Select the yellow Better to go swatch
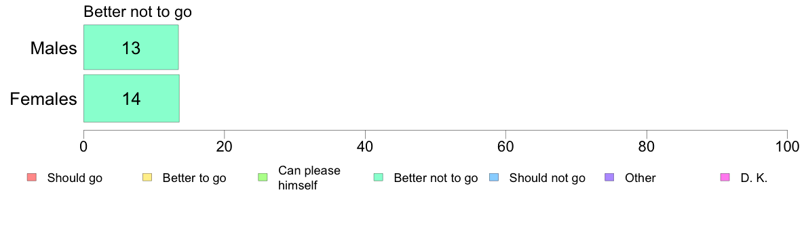806x249 pixels. 147,178
